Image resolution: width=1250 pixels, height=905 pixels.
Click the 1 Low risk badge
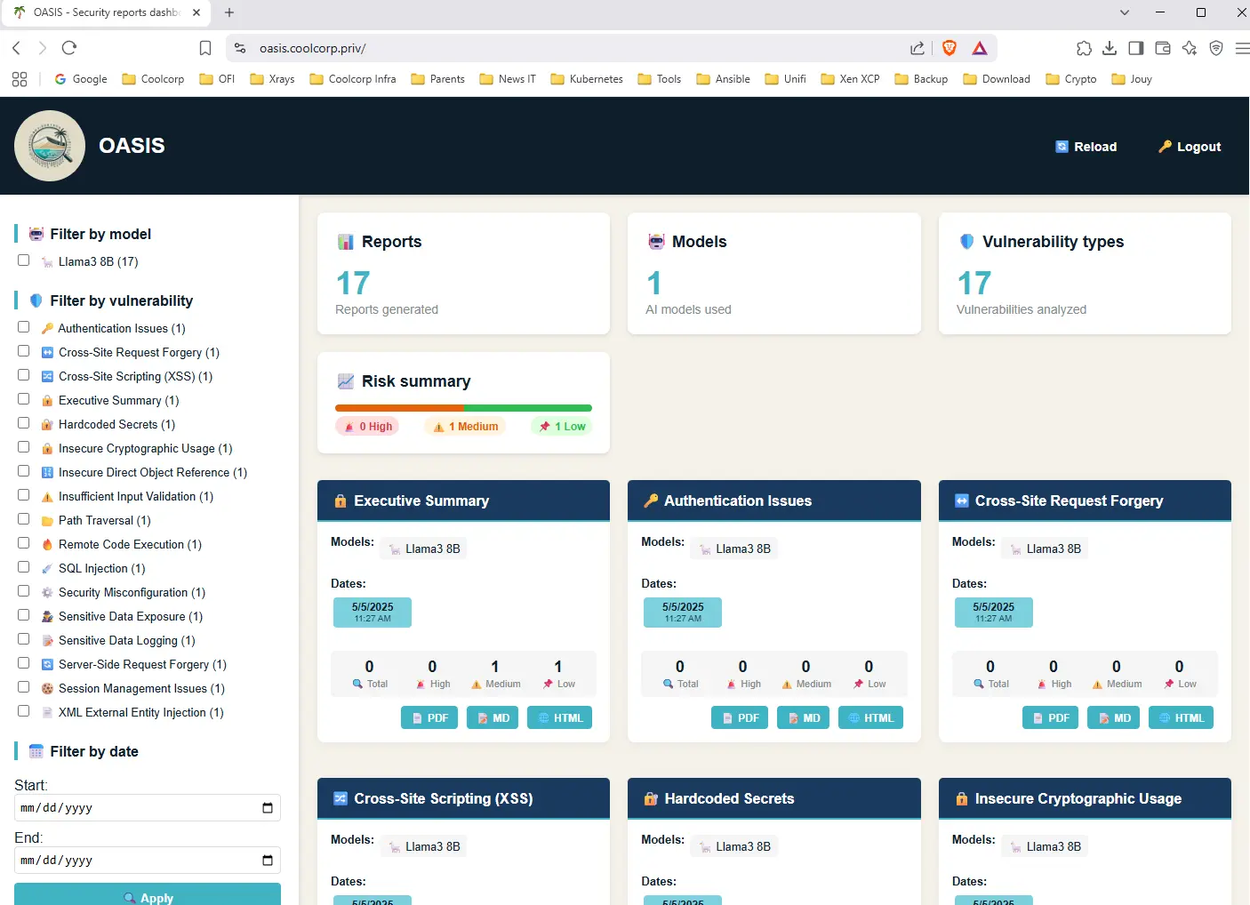[562, 427]
